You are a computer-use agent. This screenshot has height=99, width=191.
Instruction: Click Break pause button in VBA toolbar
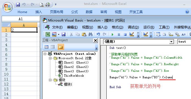pos(119,35)
